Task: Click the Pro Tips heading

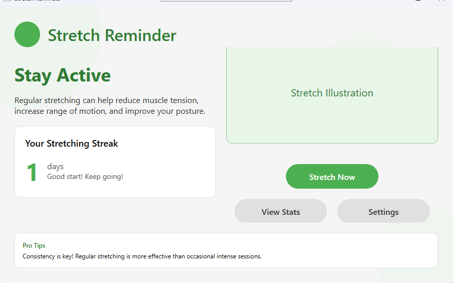Action: [34, 246]
